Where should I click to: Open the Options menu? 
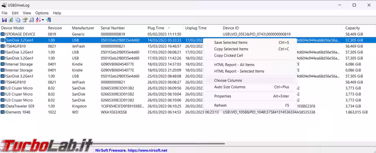[x=42, y=13]
